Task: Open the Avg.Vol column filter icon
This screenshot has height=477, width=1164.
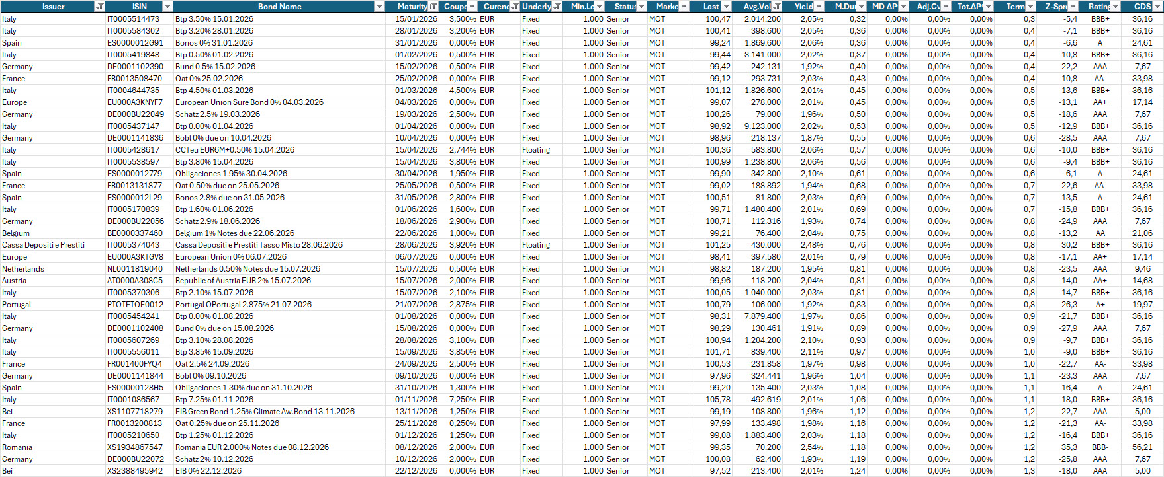Action: 776,7
